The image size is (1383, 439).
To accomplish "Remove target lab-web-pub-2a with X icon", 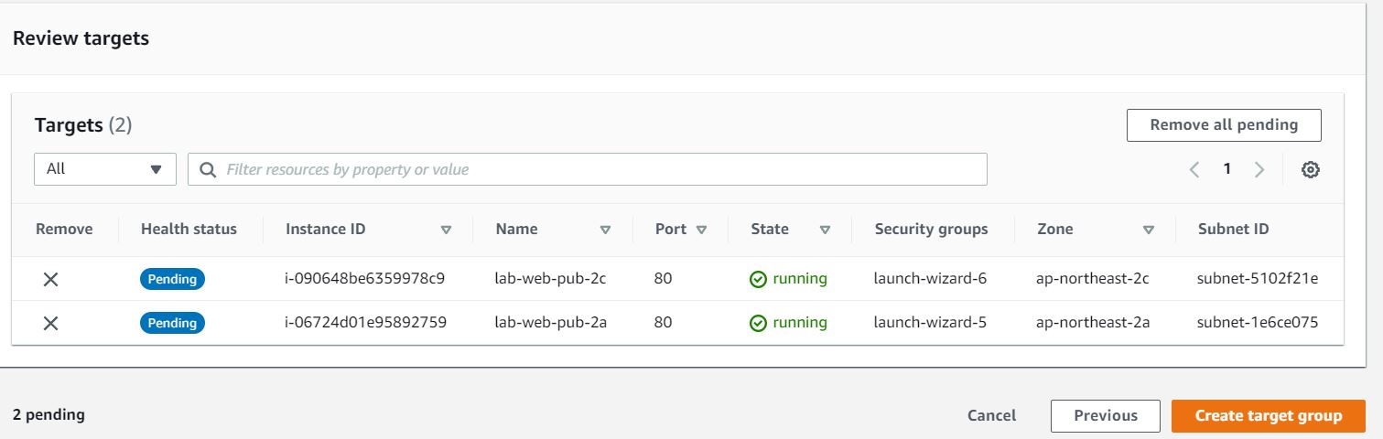I will point(51,323).
